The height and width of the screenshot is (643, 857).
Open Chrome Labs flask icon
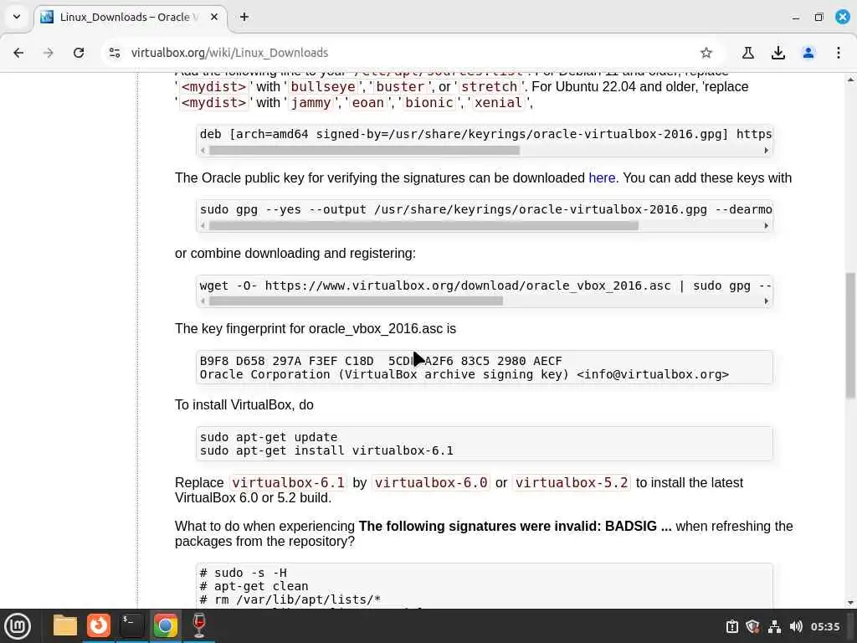pos(747,53)
